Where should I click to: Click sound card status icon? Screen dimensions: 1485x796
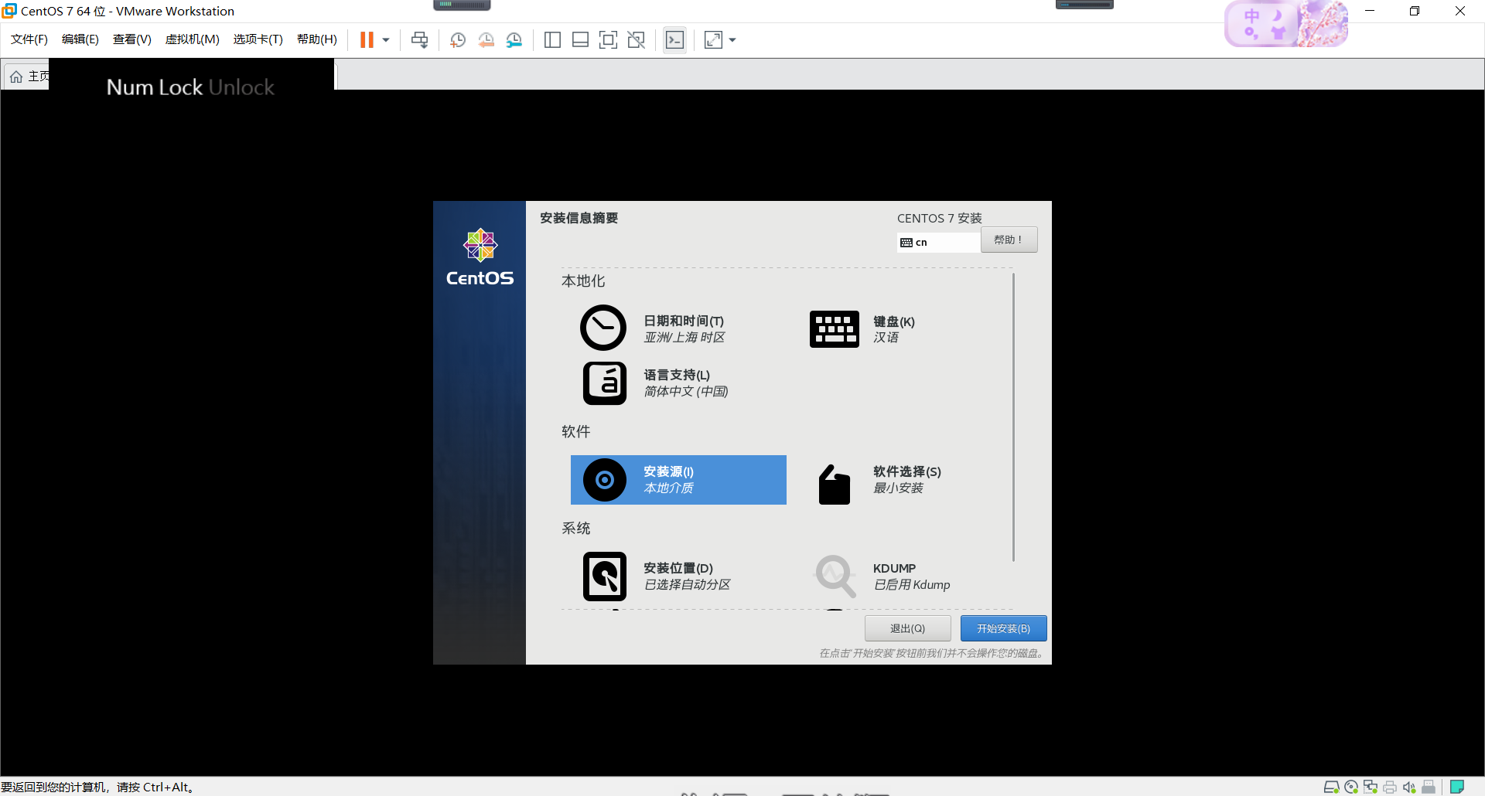coord(1409,787)
